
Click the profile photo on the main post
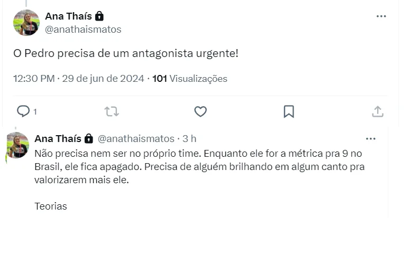coord(26,23)
